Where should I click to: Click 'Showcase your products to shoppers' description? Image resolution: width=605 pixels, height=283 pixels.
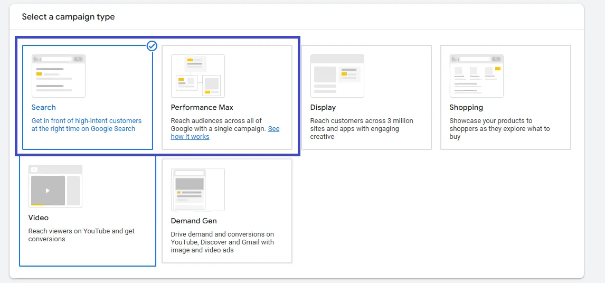click(x=499, y=129)
